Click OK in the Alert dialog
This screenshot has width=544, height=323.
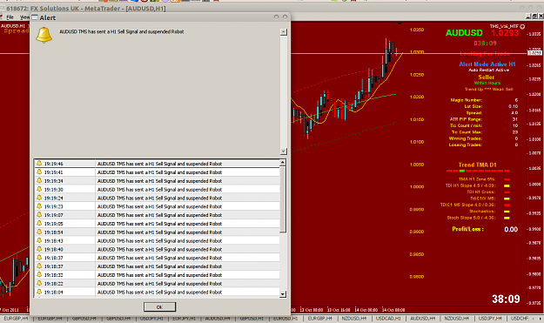click(x=159, y=307)
